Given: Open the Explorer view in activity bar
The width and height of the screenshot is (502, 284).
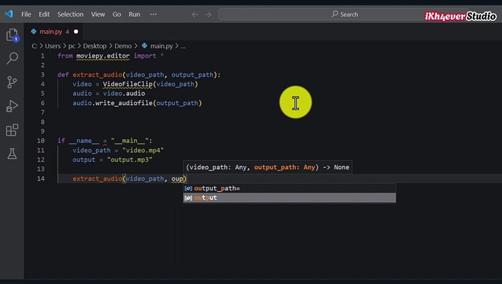Looking at the screenshot, I should pyautogui.click(x=12, y=35).
